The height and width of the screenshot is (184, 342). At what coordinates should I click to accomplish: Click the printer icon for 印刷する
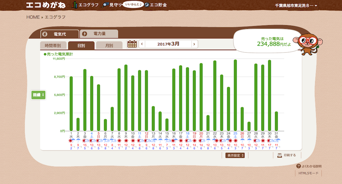point(279,155)
